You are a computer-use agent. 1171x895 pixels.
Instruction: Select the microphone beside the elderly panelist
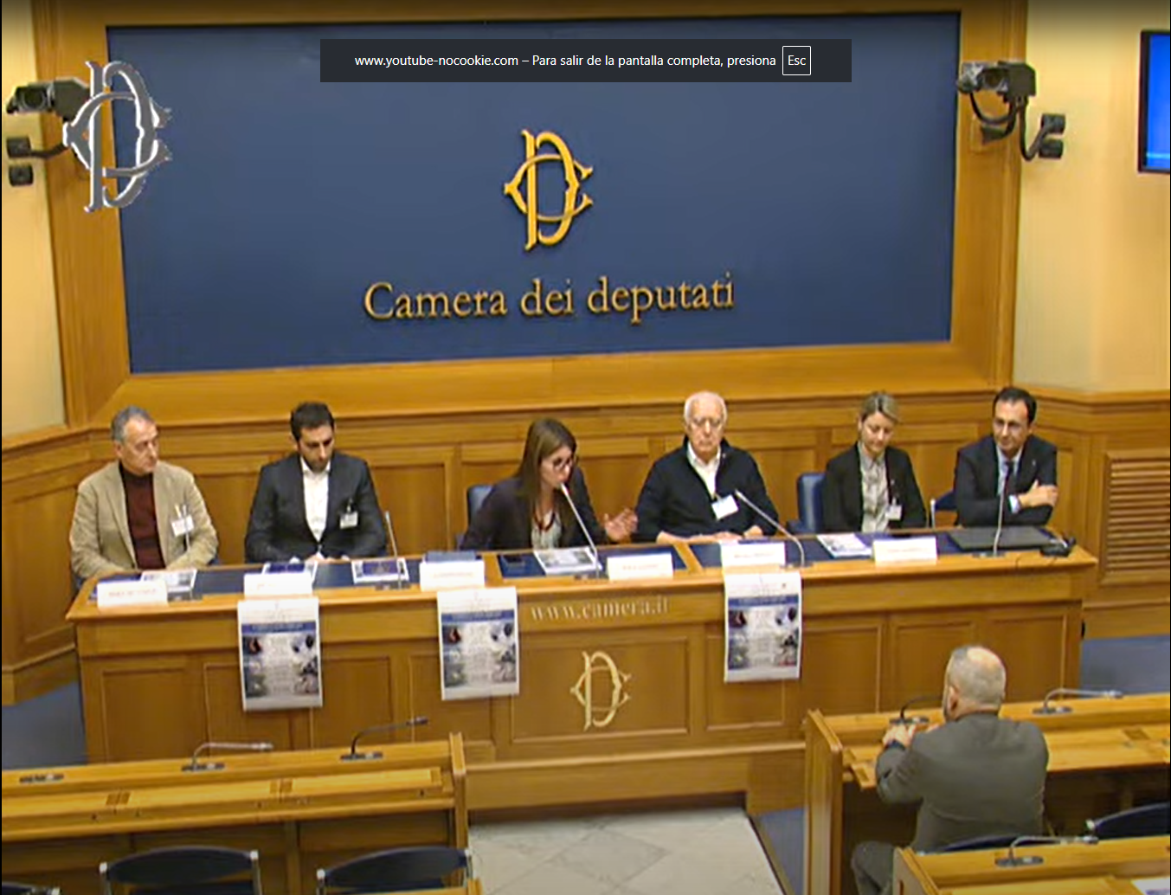pyautogui.click(x=757, y=511)
